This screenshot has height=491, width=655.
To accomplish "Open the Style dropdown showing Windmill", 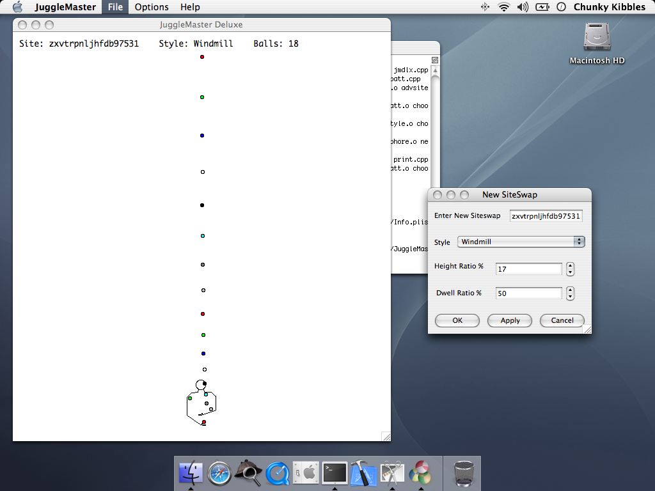I will (521, 242).
